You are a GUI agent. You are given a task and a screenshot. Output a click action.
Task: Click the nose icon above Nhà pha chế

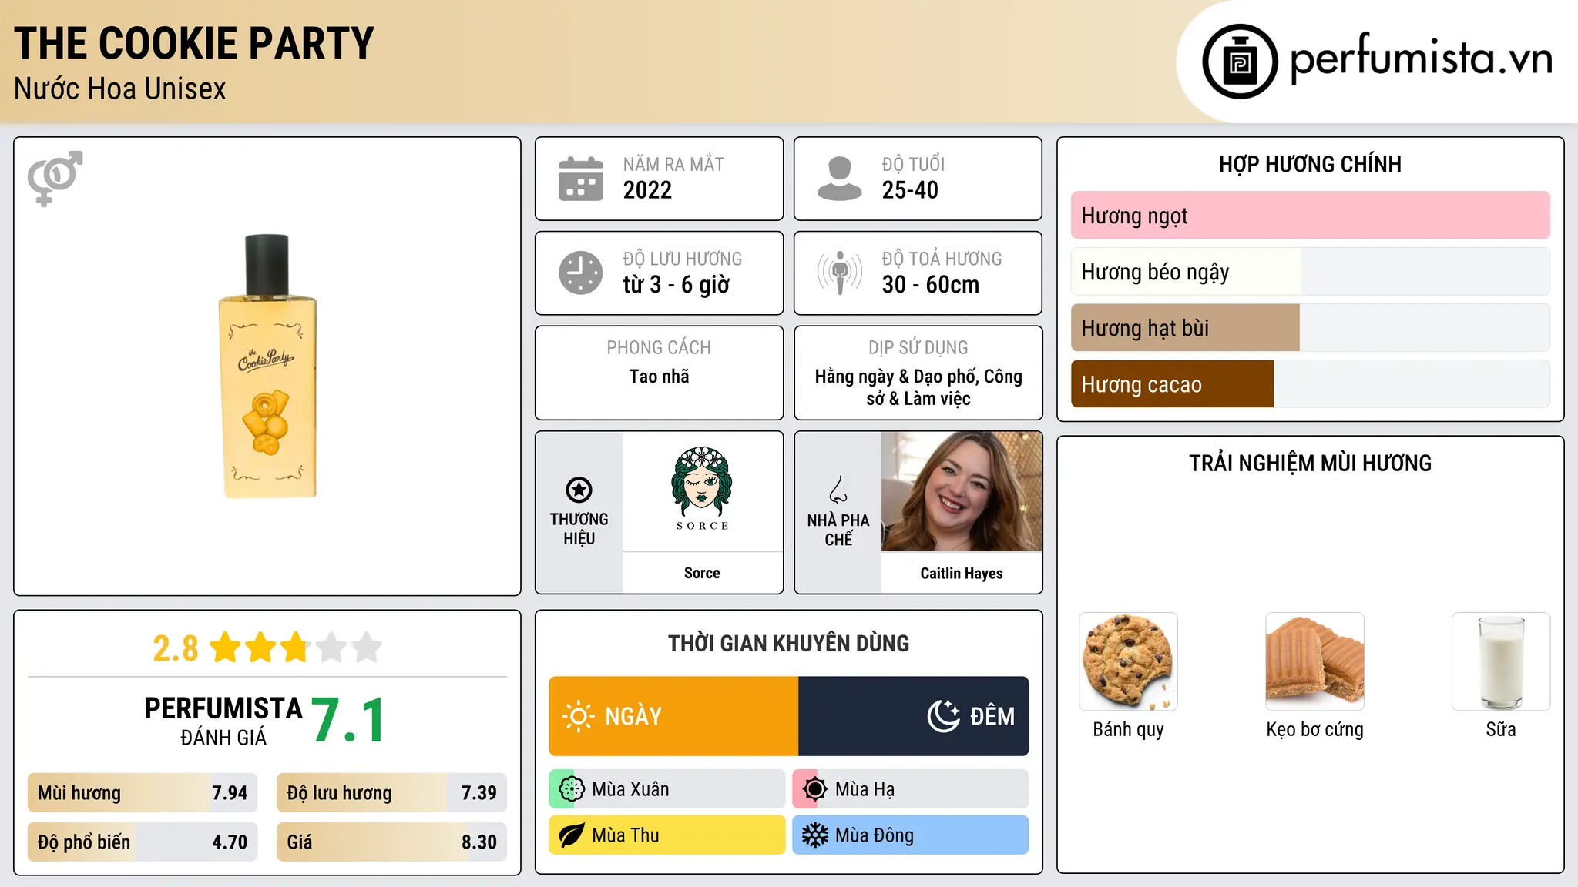point(838,490)
